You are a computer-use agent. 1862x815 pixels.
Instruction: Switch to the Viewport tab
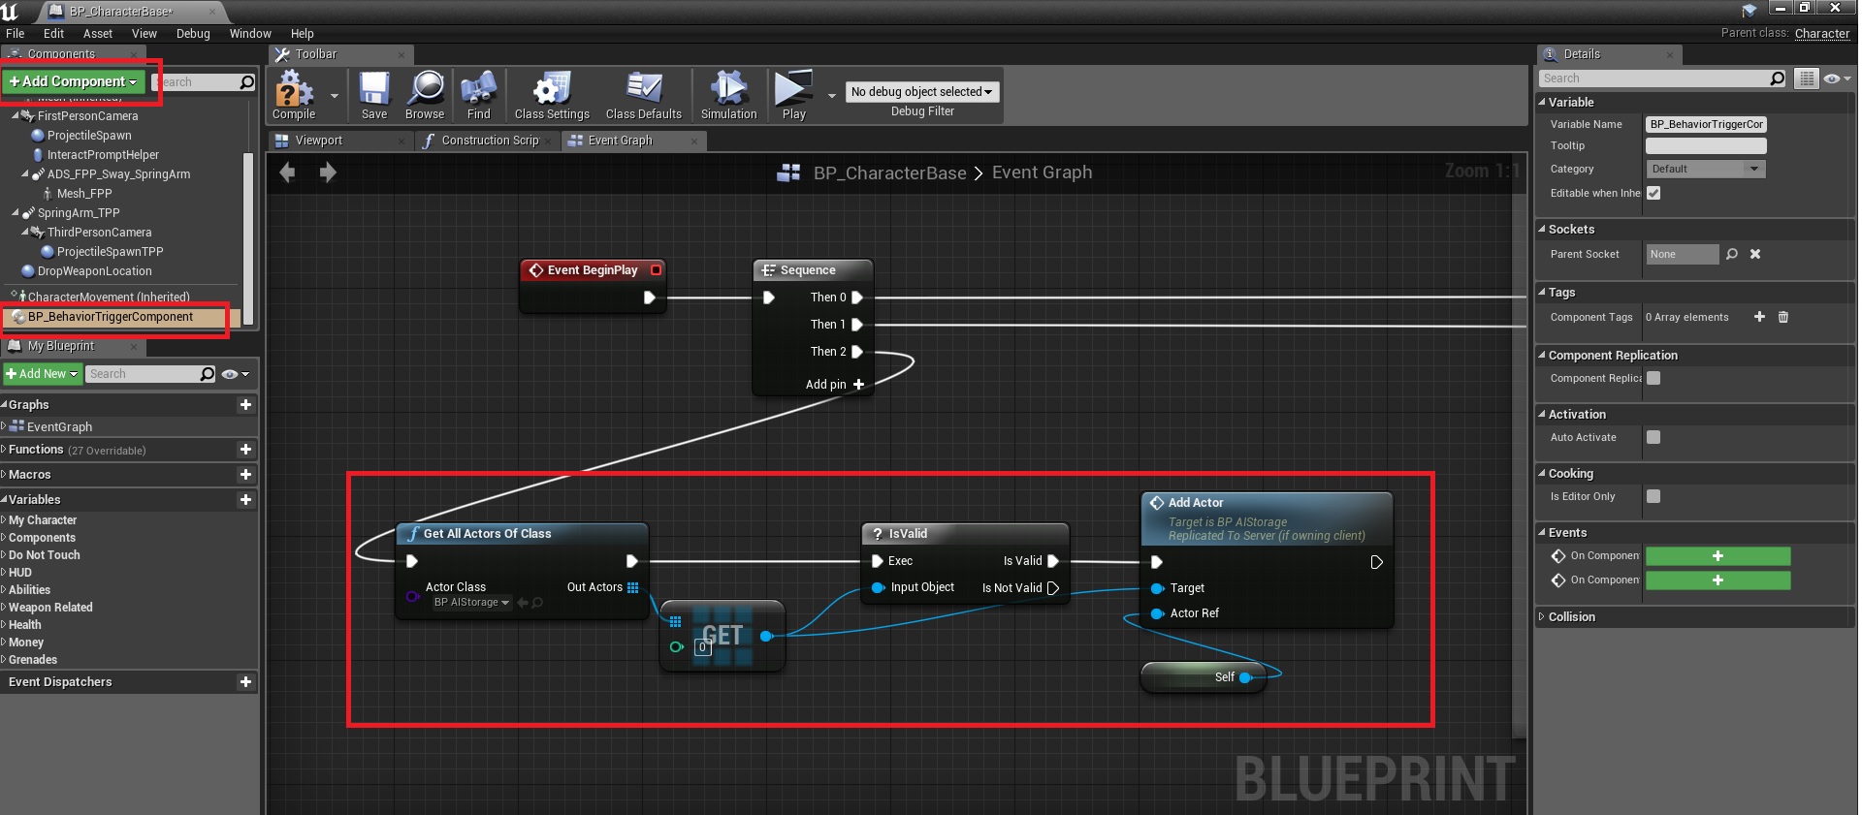[x=318, y=141]
